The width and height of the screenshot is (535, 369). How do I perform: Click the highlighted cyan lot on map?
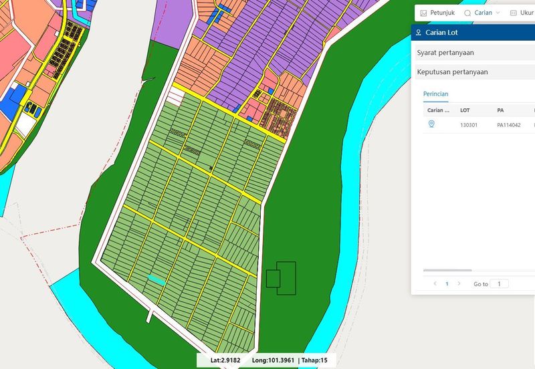156,279
